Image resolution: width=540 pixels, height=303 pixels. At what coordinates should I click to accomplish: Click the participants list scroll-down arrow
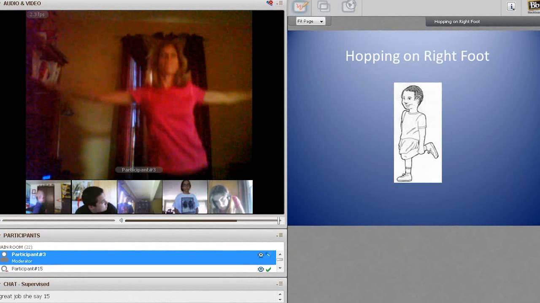click(280, 268)
